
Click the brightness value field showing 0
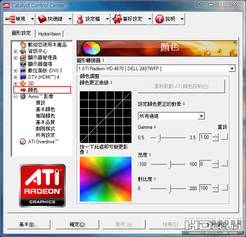click(205, 164)
